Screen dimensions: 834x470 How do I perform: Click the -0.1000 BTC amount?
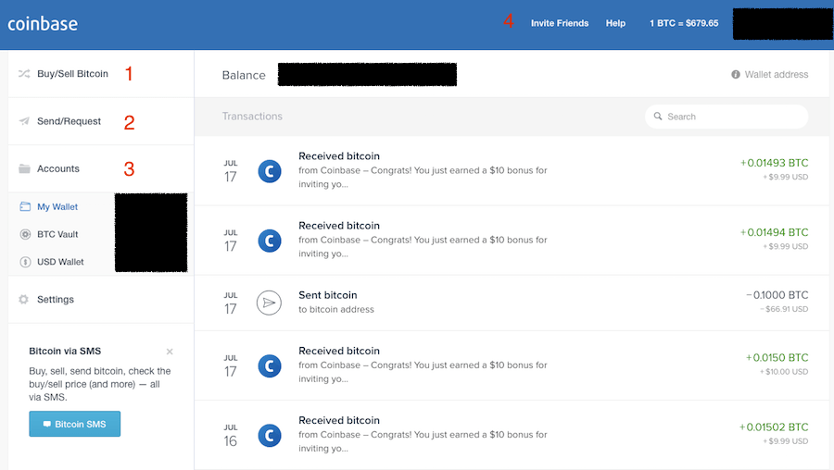pyautogui.click(x=777, y=295)
